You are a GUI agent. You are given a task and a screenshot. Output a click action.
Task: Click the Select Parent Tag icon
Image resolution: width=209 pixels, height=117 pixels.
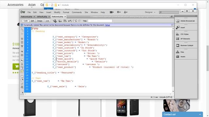click(22, 51)
